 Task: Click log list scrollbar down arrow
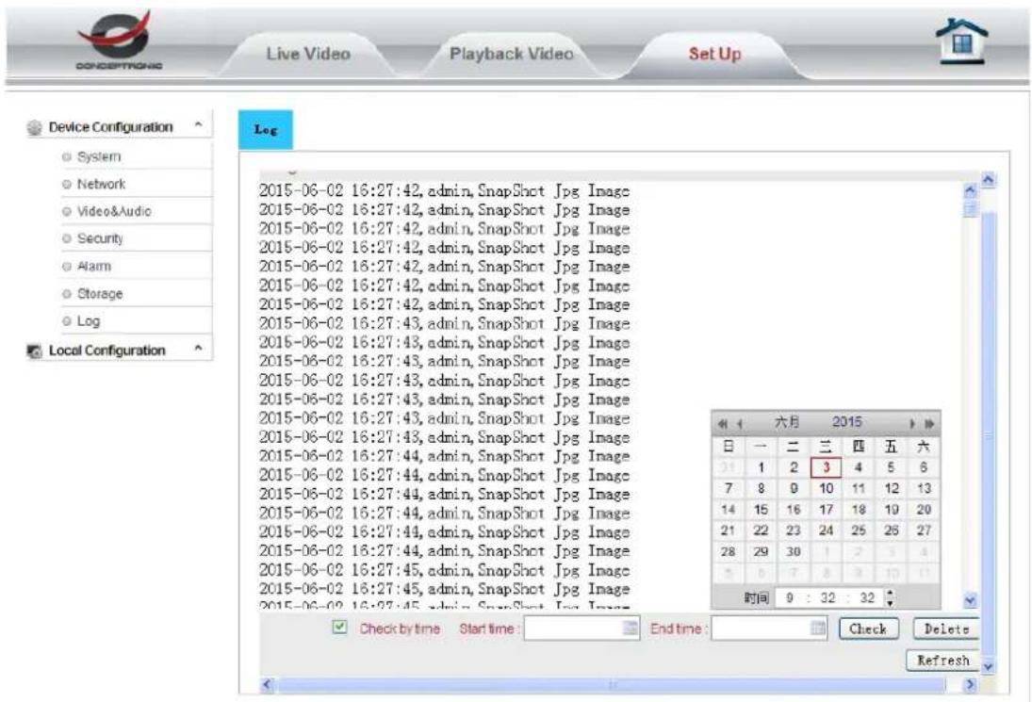(970, 600)
